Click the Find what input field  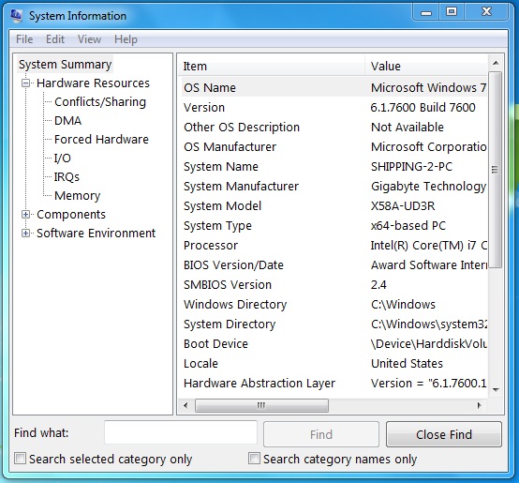pyautogui.click(x=181, y=432)
